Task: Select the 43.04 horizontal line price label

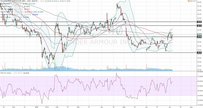Action: (199, 22)
